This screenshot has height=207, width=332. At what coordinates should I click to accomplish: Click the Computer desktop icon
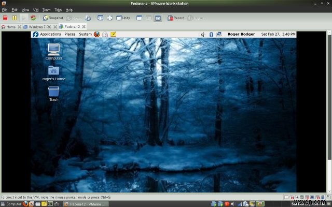coord(53,50)
